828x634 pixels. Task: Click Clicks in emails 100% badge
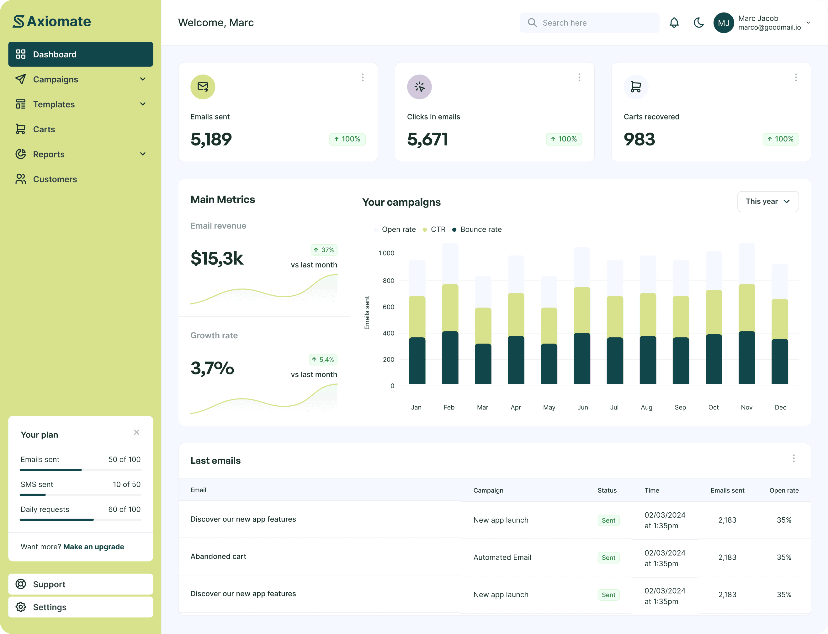point(564,139)
